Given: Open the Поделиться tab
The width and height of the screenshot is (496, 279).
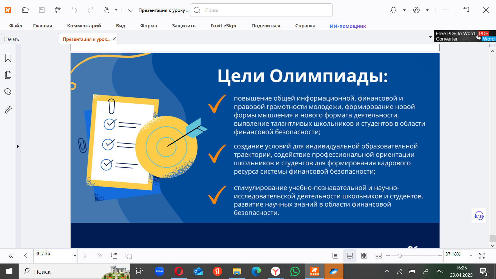Looking at the screenshot, I should [266, 26].
